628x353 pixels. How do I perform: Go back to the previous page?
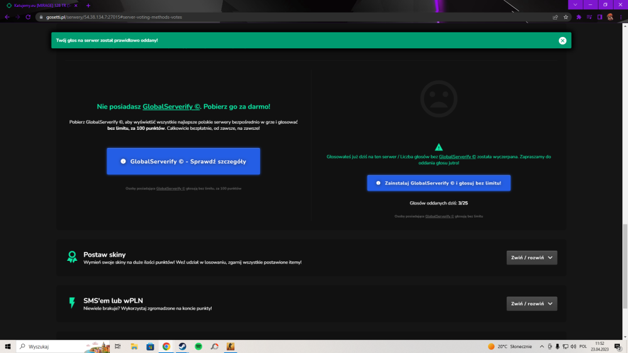pyautogui.click(x=7, y=17)
